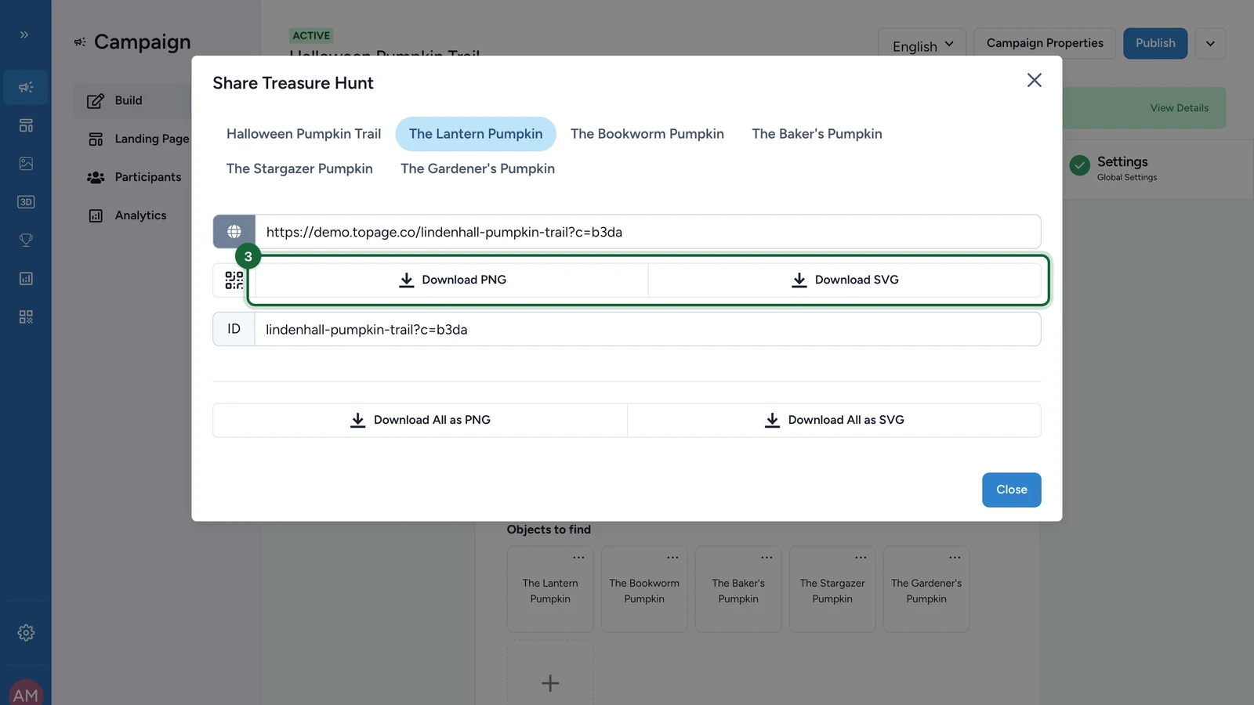Select the Halloween Pumpkin Trail tab
Screen dimensions: 1254x705
(303, 134)
